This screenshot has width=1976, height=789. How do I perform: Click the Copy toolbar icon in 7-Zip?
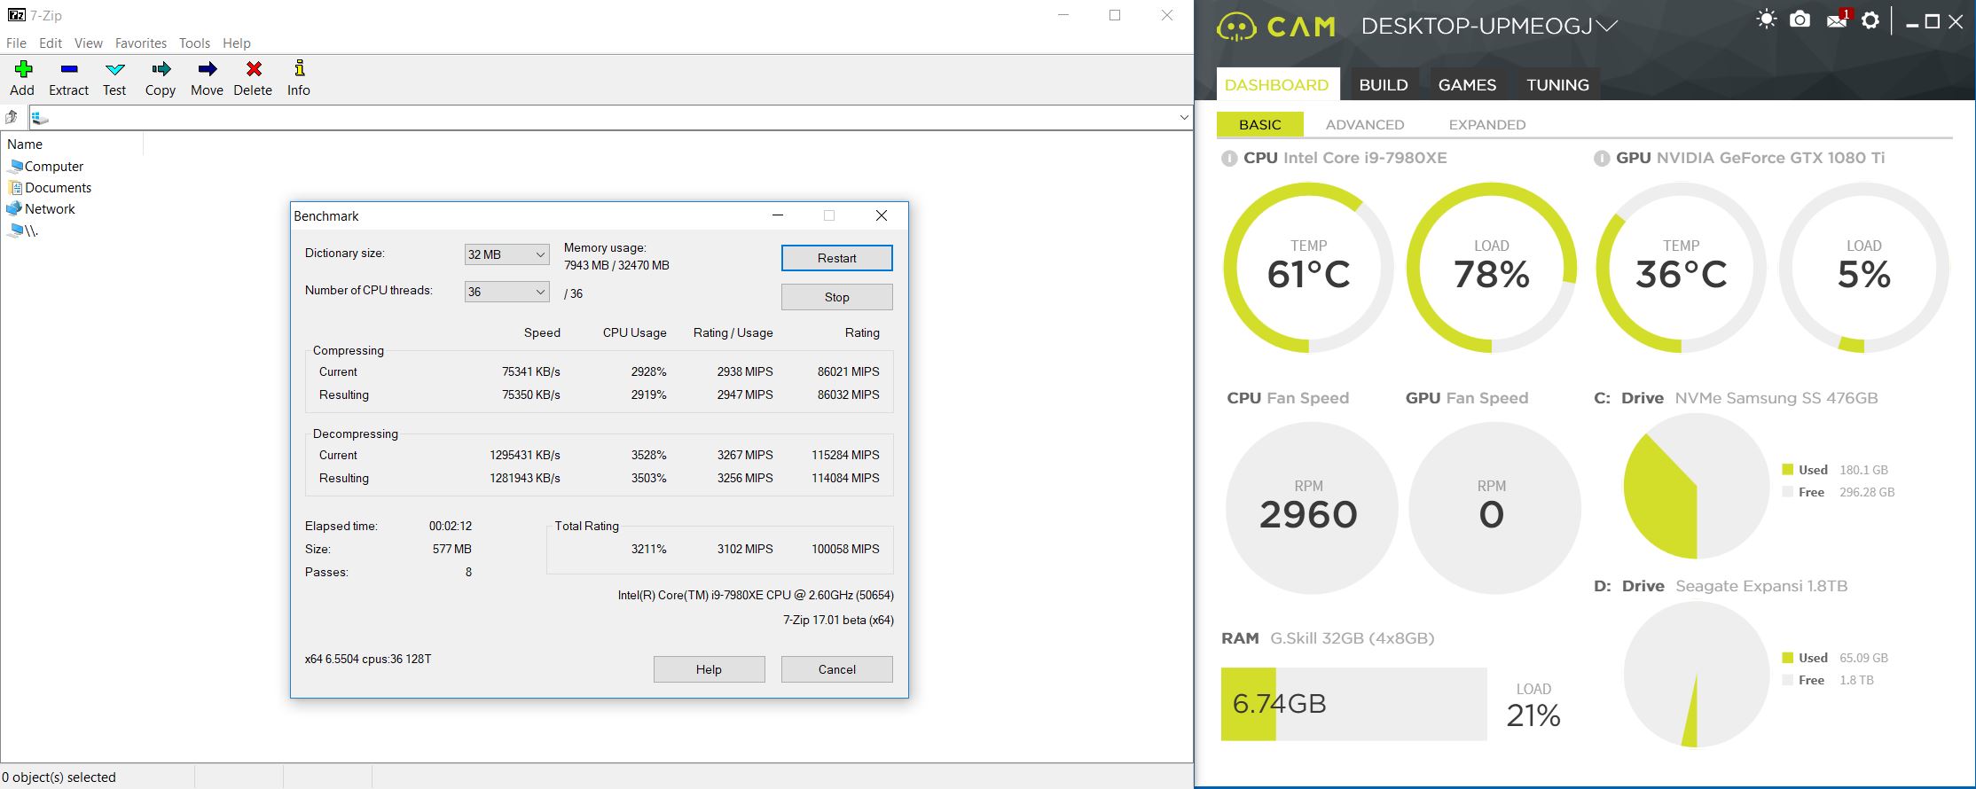pyautogui.click(x=161, y=69)
